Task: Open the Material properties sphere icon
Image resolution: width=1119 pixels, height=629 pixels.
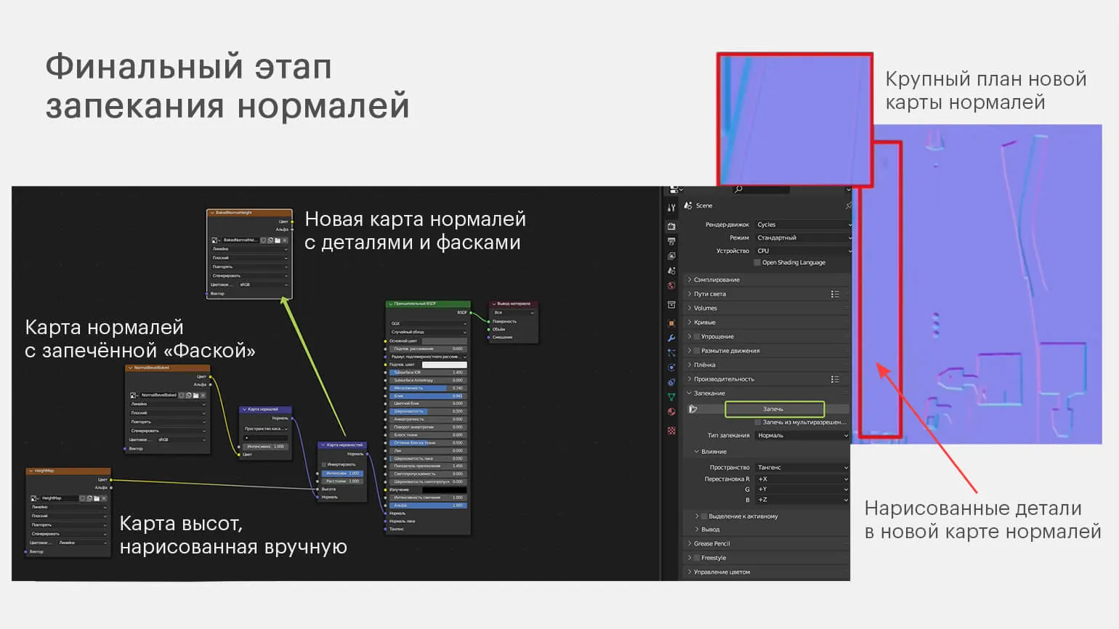Action: tap(671, 412)
